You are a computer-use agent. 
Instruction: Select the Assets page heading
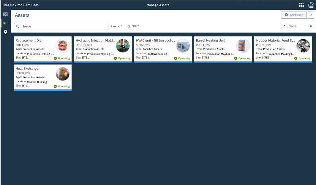point(22,15)
